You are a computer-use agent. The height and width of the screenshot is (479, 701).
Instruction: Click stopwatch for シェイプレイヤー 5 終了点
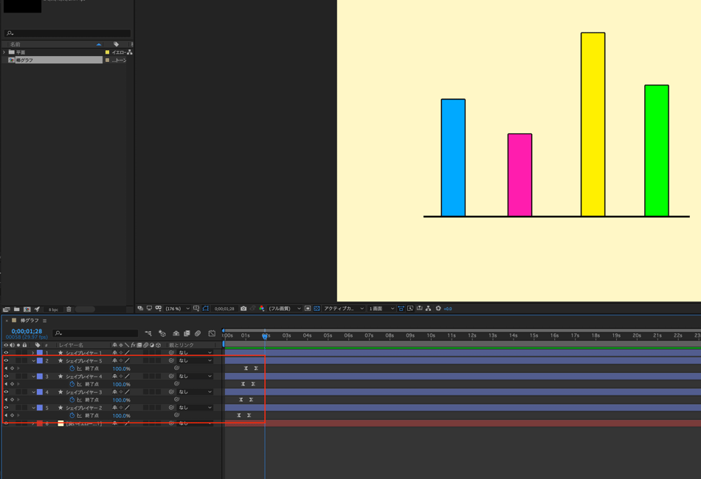point(72,368)
